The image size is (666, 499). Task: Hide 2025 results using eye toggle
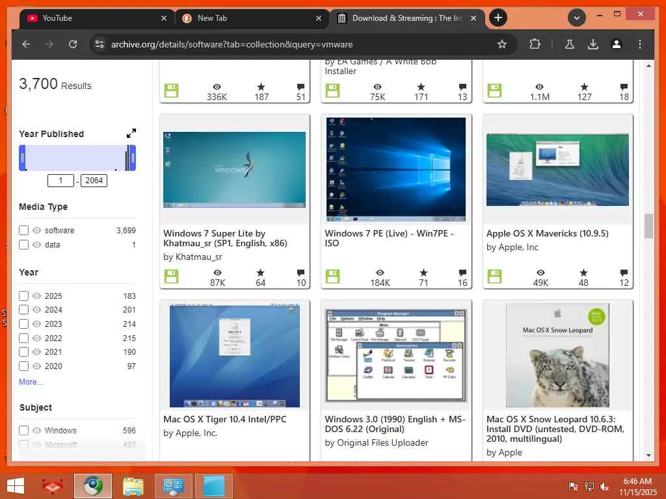click(37, 296)
